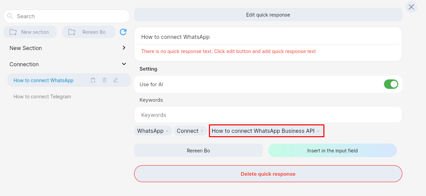Open How to connect Telegram response
The image size is (426, 196).
[42, 97]
